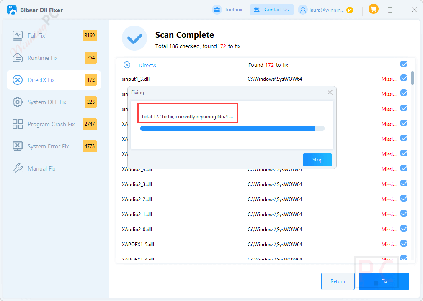Image resolution: width=423 pixels, height=301 pixels.
Task: Open the Toolbox menu
Action: [227, 9]
